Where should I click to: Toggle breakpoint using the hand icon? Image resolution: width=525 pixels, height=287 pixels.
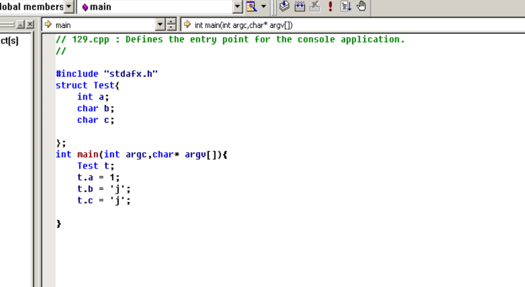pos(361,7)
